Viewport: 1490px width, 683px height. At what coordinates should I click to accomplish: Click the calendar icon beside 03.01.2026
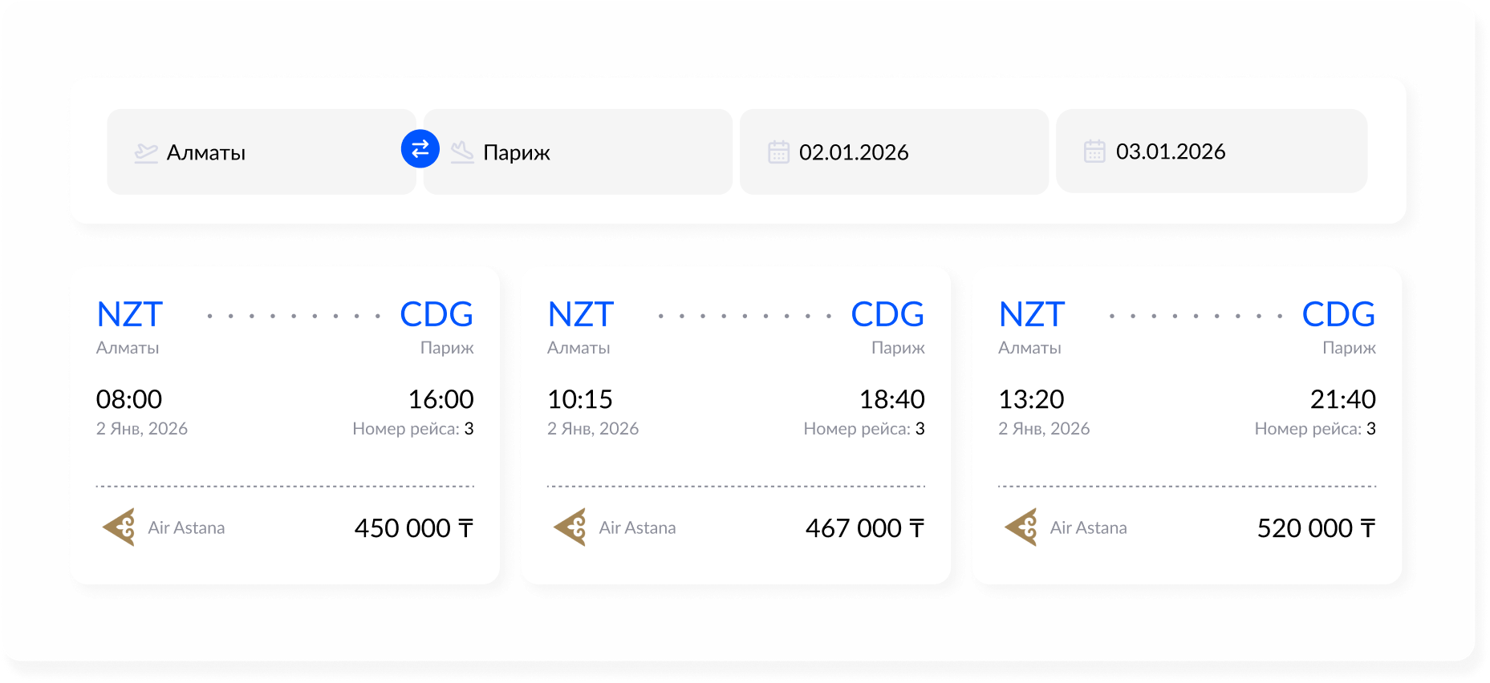click(1094, 152)
